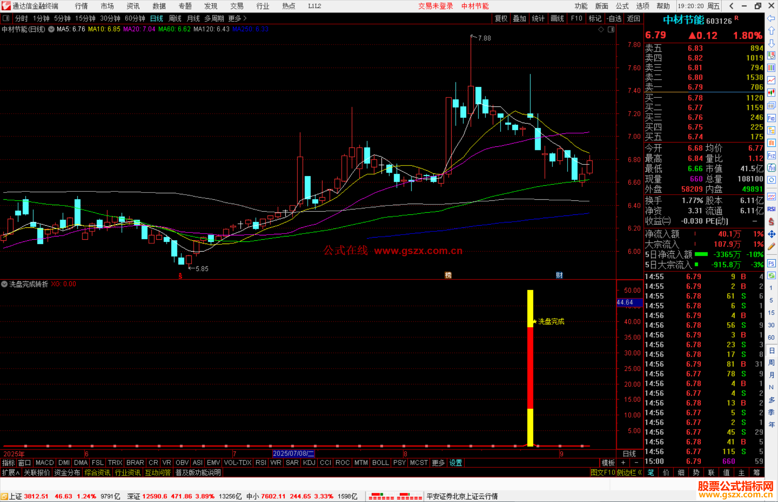Image resolution: width=778 pixels, height=502 pixels.
Task: Click the green refresh icon in sidebar
Action: point(771,276)
